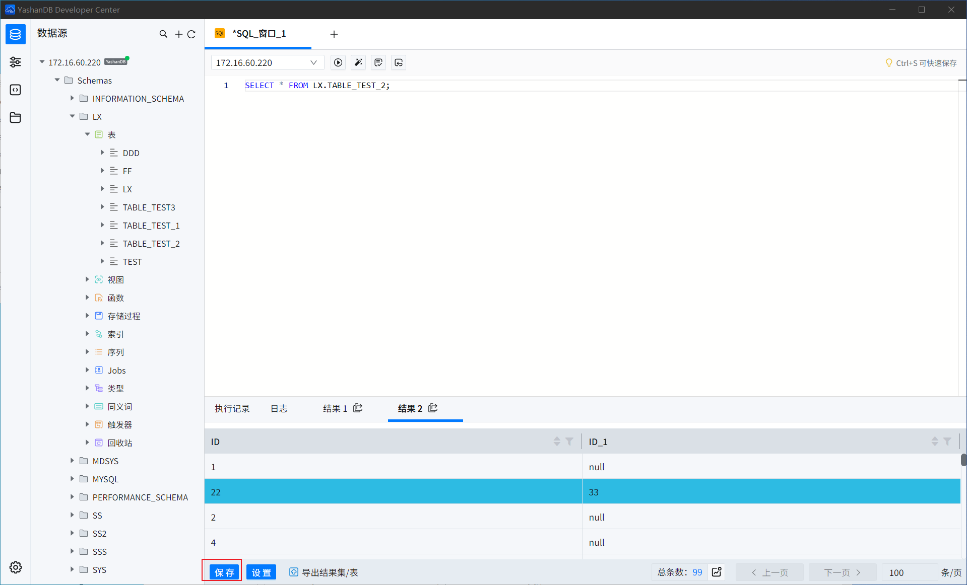Click the magic wand format SQL icon
The width and height of the screenshot is (967, 585).
pos(358,62)
